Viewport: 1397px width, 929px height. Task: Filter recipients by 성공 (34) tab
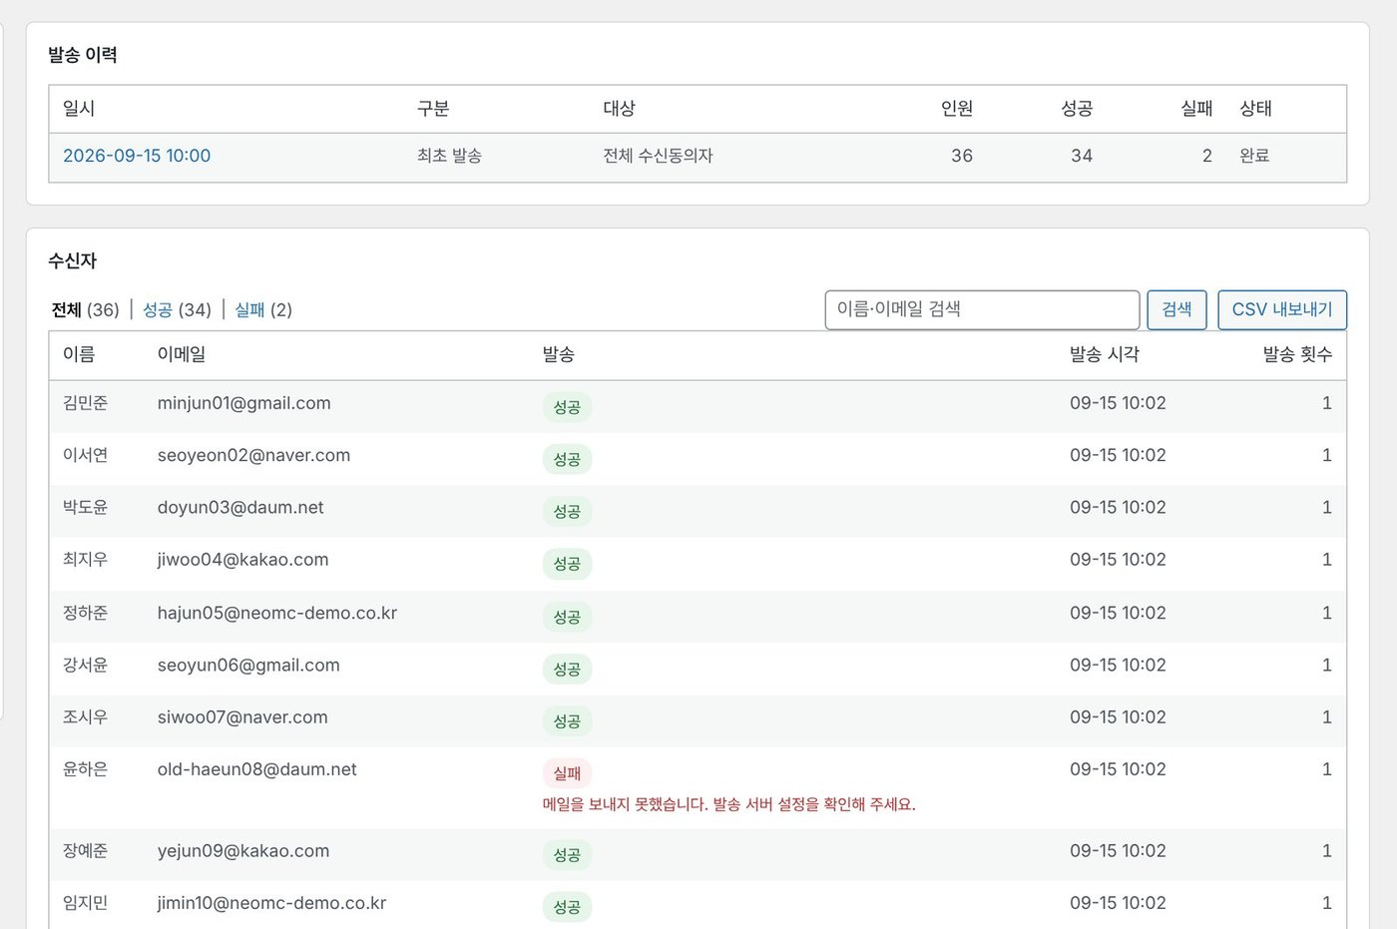(x=177, y=310)
